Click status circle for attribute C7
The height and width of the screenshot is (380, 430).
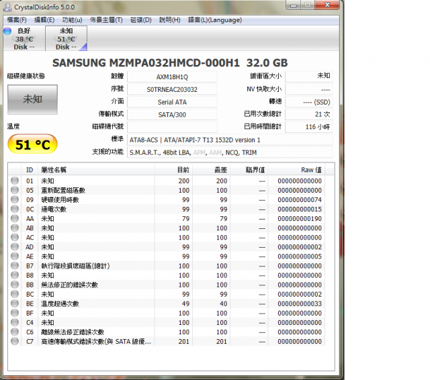click(15, 341)
